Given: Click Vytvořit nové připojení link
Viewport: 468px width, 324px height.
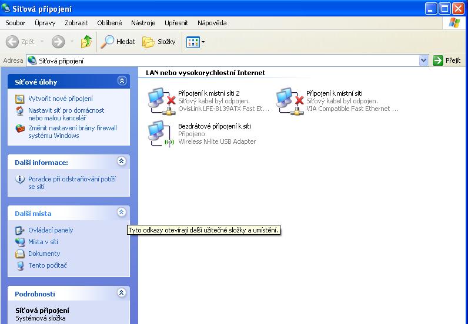Looking at the screenshot, I should coord(61,99).
